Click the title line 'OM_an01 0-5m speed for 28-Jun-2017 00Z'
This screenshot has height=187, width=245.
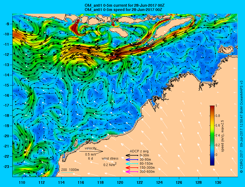pyautogui.click(x=123, y=10)
